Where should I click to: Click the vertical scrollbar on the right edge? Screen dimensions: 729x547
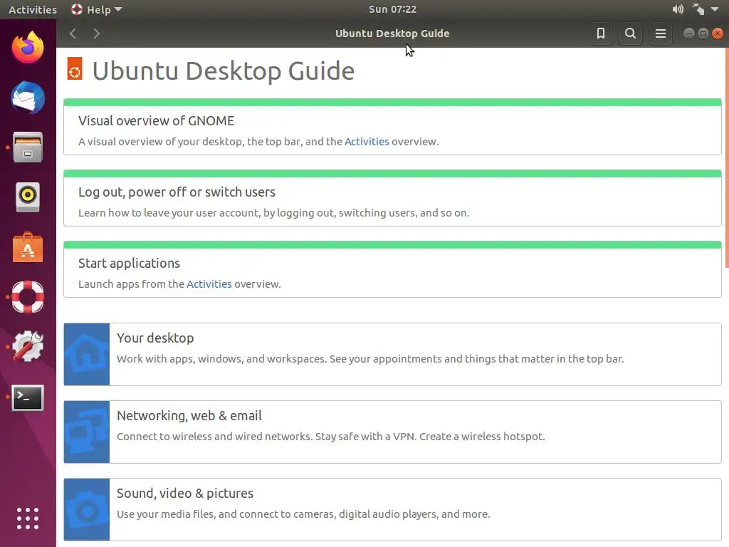(x=727, y=158)
